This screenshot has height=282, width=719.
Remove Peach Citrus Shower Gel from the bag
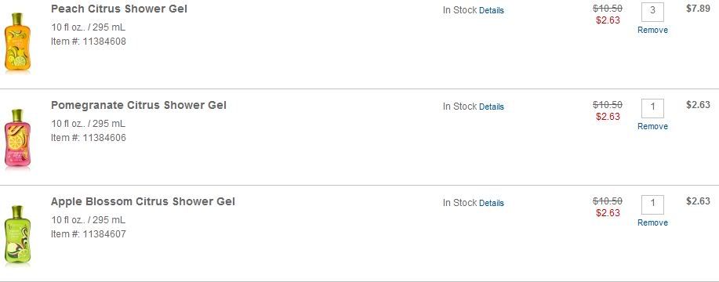[x=652, y=30]
